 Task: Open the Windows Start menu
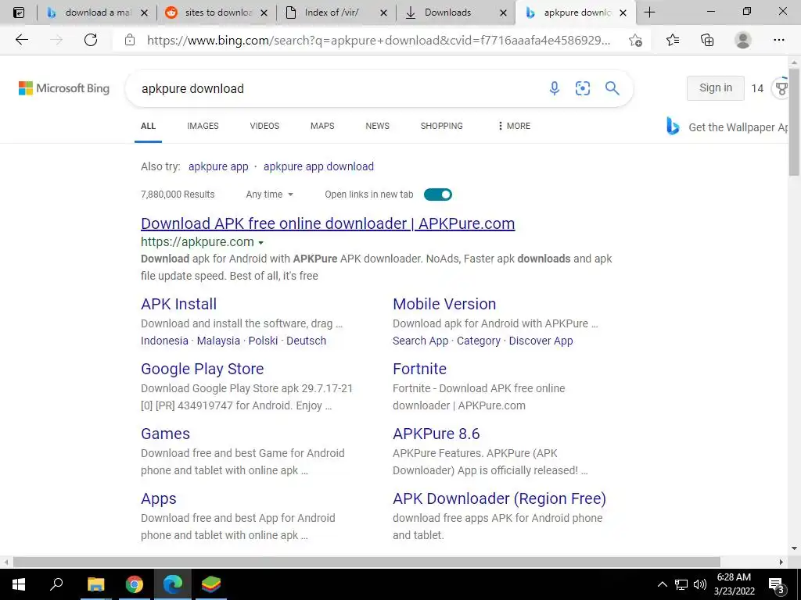coord(19,584)
